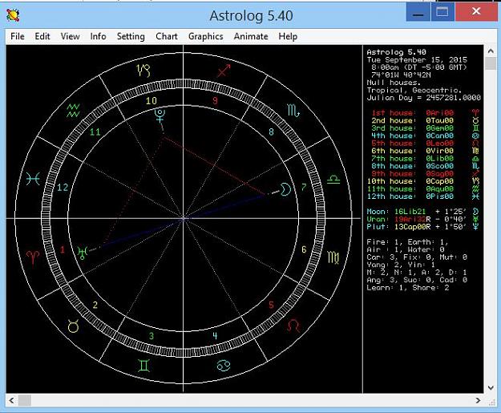501x413 pixels.
Task: Click the Uranus glyph in the sidebar list
Action: (475, 219)
